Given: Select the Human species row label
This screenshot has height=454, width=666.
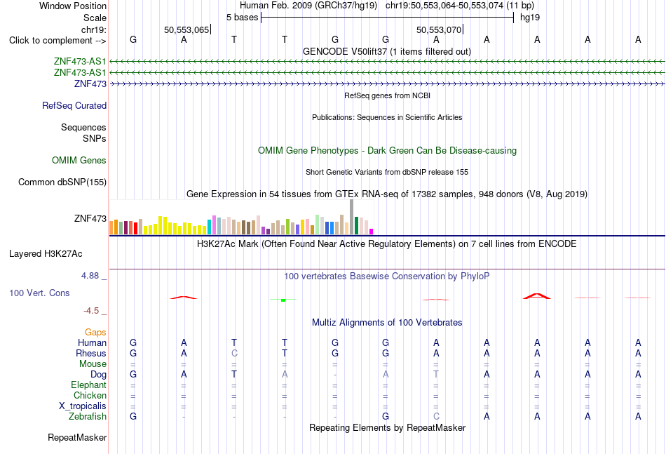Looking at the screenshot, I should [92, 342].
